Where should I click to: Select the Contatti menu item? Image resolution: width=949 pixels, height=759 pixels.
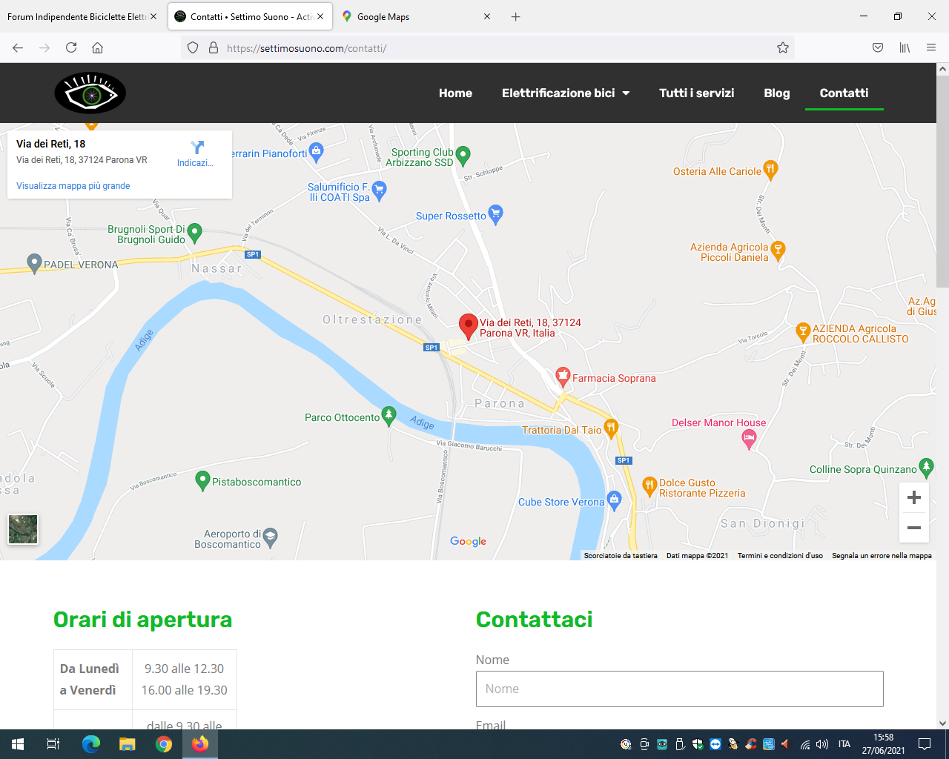click(844, 93)
